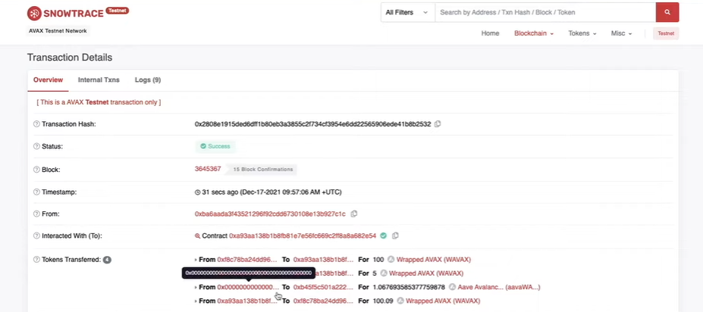Click WAVAX token icon in 100.09 transfer row
Viewport: 703px width, 312px height.
pyautogui.click(x=400, y=301)
